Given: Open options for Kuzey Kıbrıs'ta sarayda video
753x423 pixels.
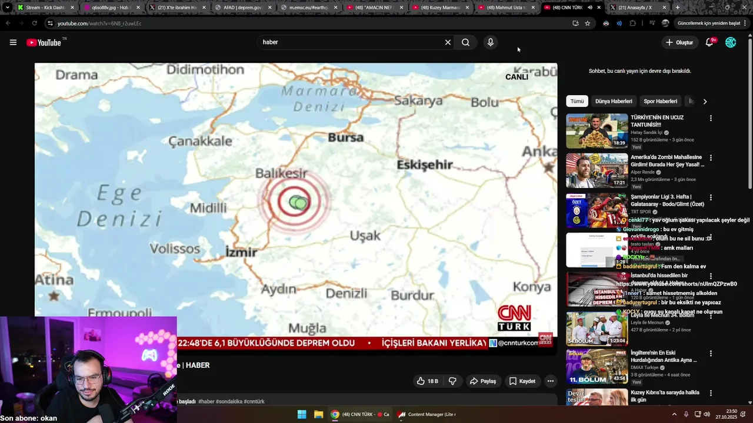Looking at the screenshot, I should (x=711, y=393).
